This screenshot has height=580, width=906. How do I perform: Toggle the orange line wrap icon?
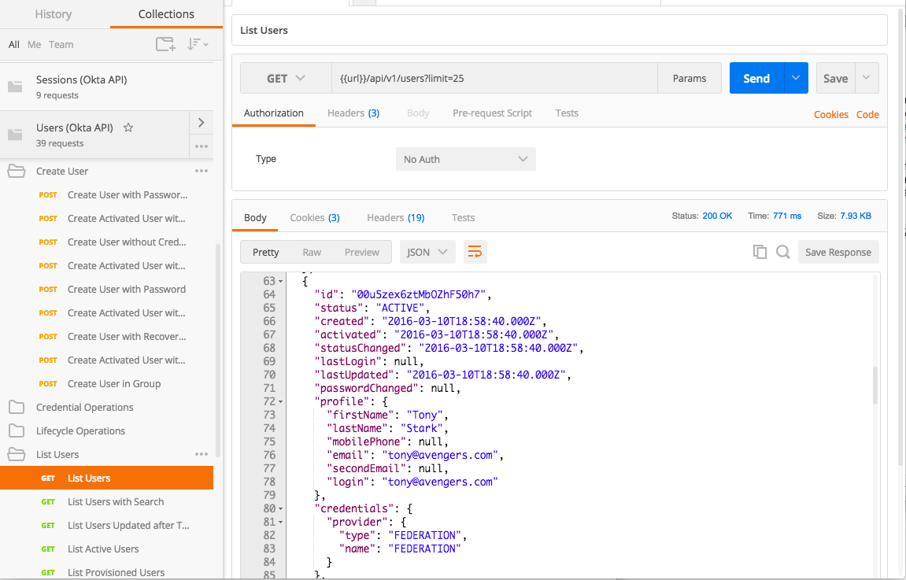[475, 252]
